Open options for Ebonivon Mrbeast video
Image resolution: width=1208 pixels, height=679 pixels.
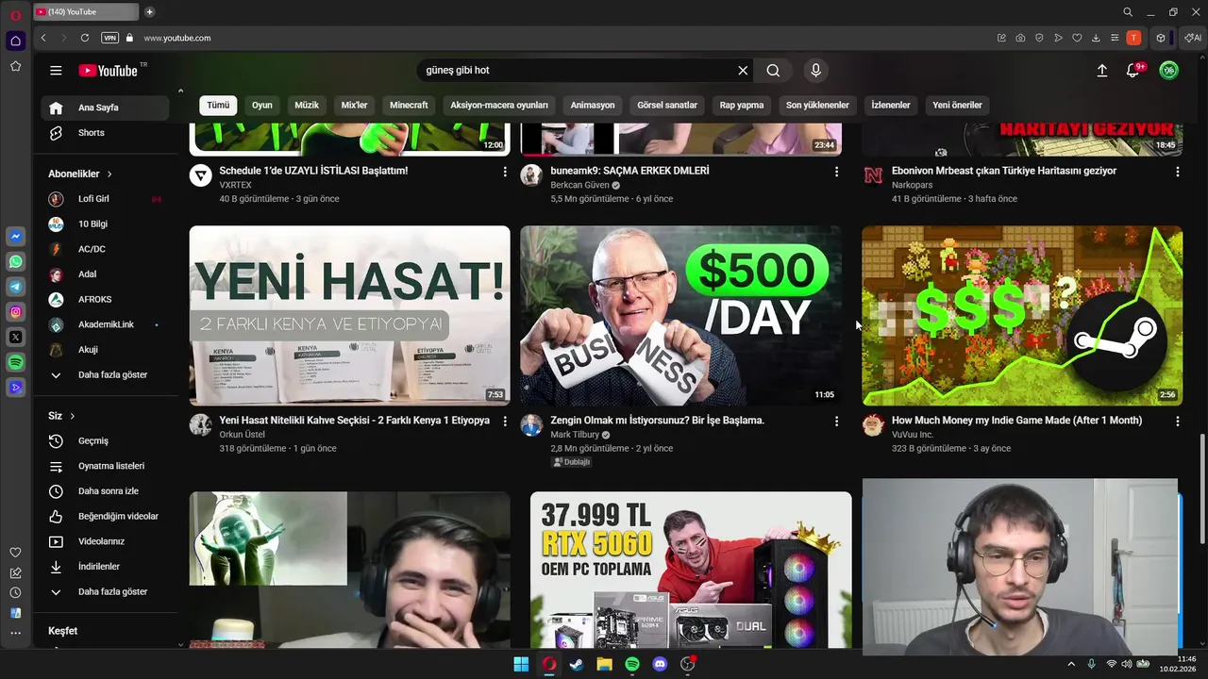[x=1177, y=172]
